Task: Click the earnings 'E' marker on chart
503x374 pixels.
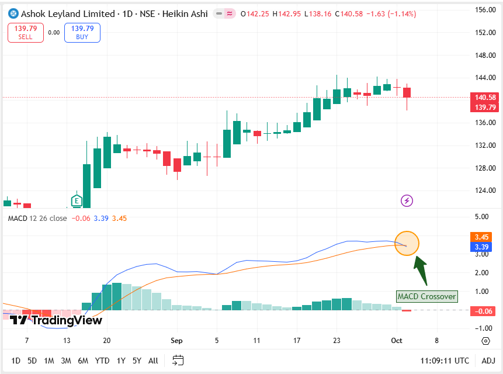Action: [77, 200]
